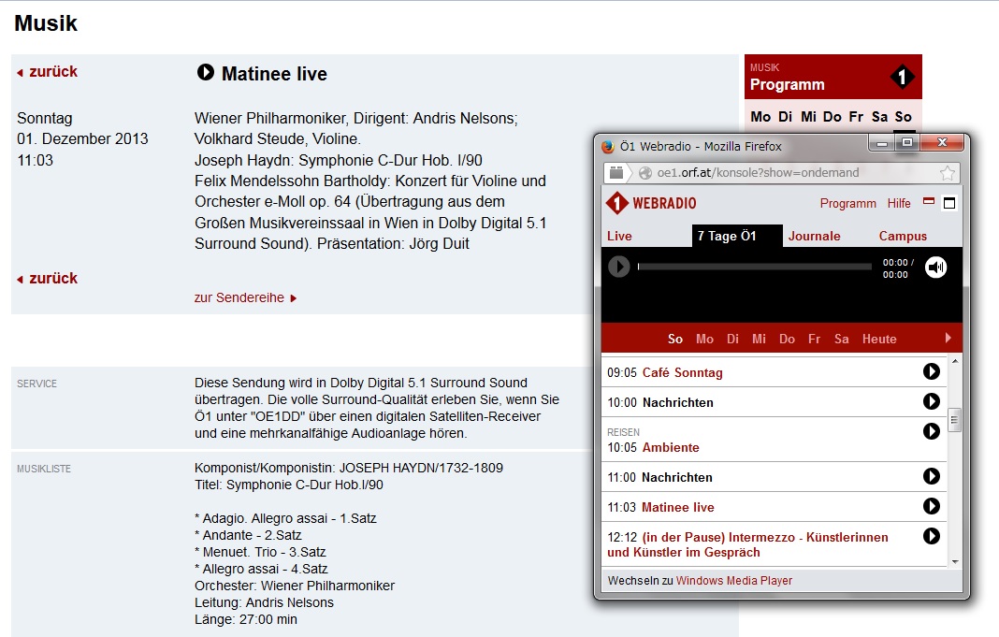The height and width of the screenshot is (637, 999).
Task: Play the Matinee live 11:03 entry in webradio
Action: 932,506
